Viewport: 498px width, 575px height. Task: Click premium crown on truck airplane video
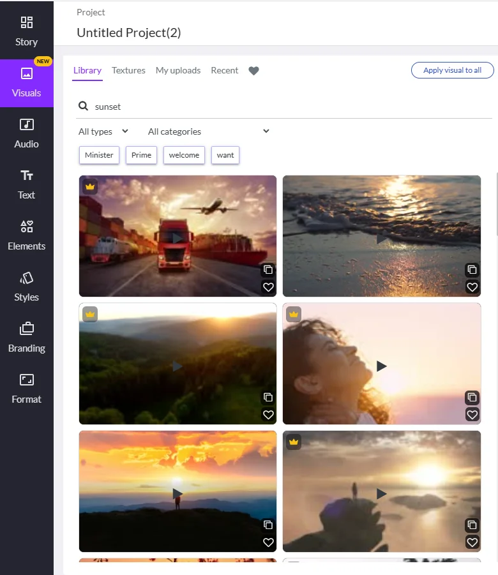90,186
